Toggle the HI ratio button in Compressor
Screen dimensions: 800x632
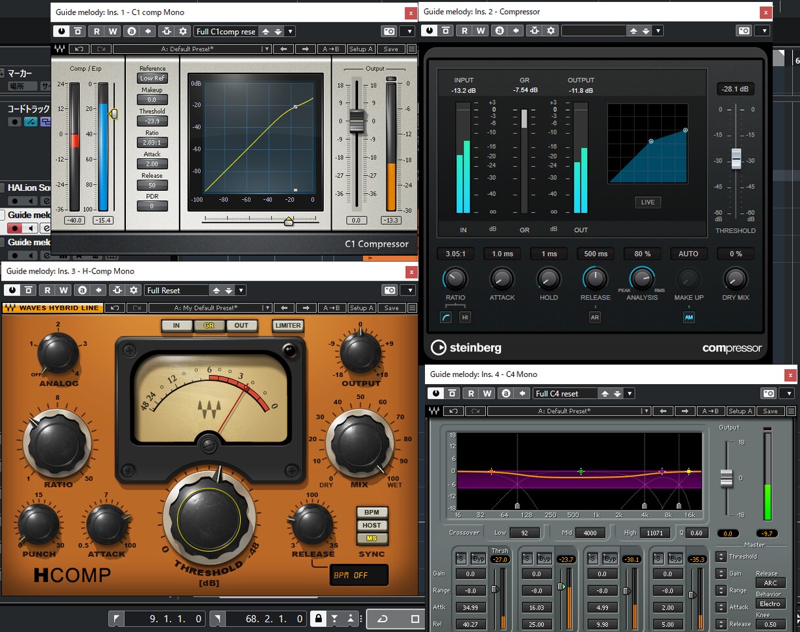465,317
